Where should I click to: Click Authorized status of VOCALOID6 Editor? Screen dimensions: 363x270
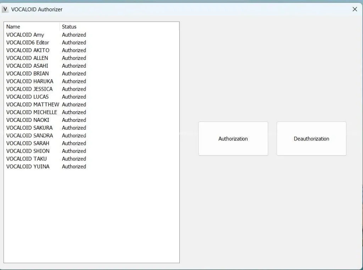click(x=74, y=43)
